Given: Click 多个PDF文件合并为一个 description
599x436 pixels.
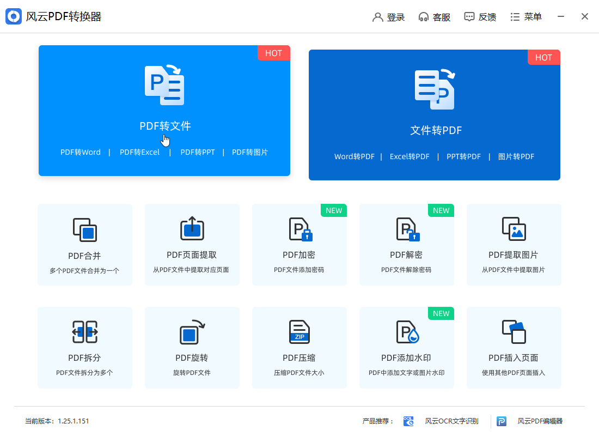Looking at the screenshot, I should click(x=84, y=271).
